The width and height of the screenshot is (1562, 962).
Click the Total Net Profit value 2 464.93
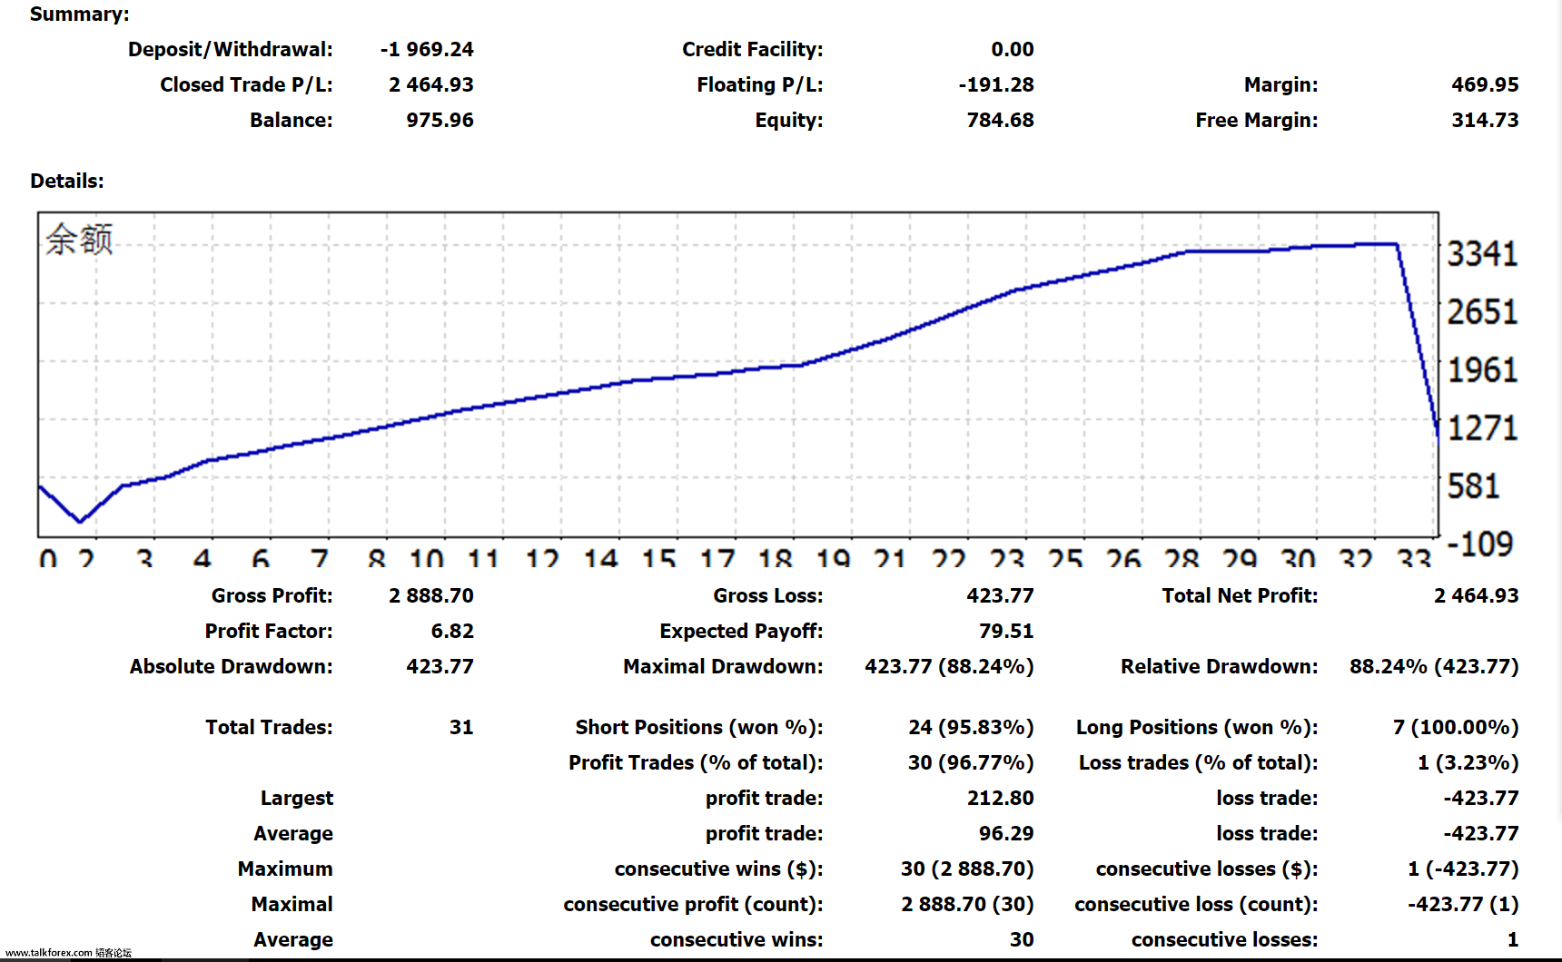1477,595
